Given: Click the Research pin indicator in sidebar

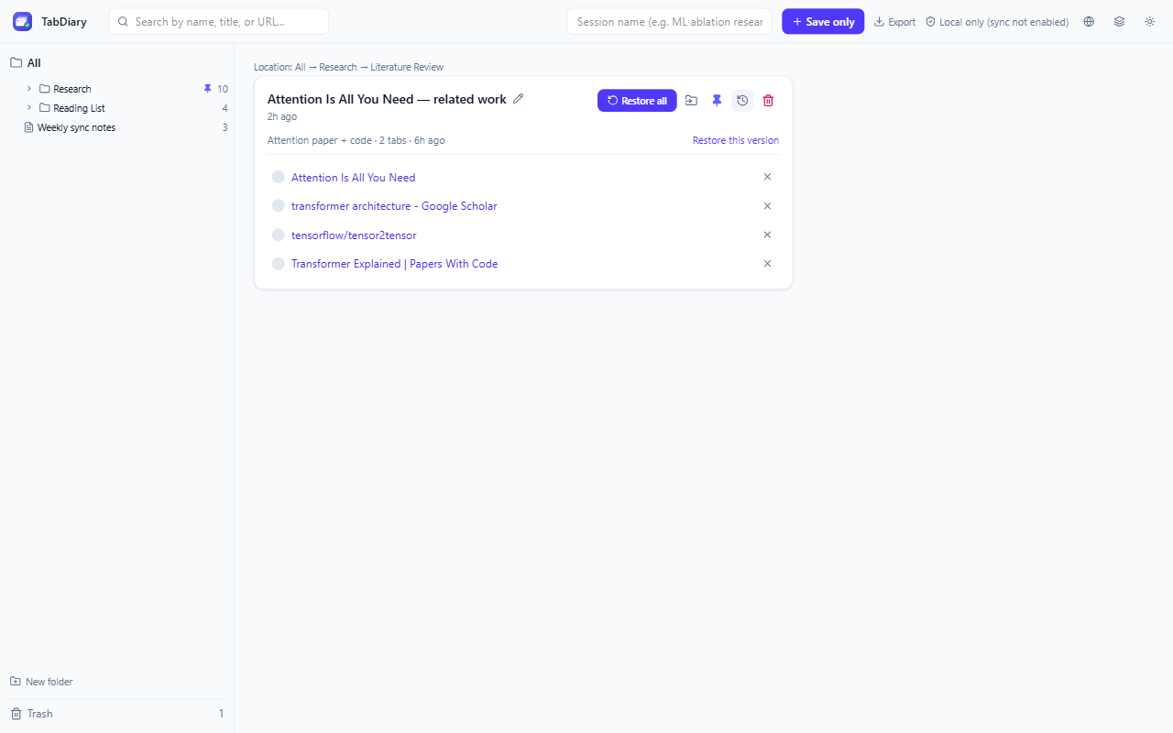Looking at the screenshot, I should [207, 89].
